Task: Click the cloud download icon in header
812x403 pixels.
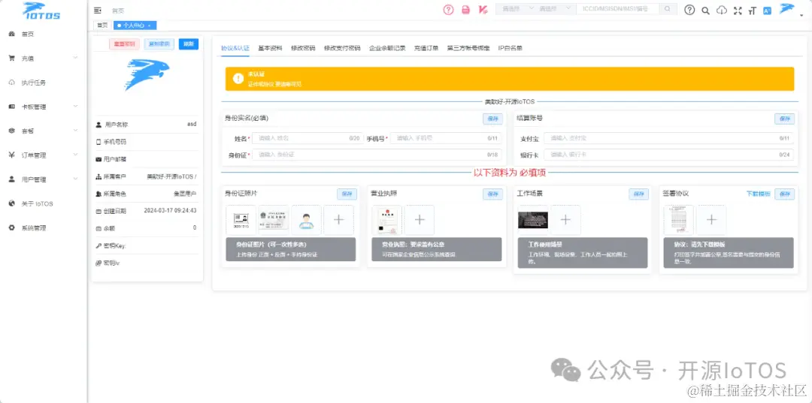Action: (x=721, y=10)
